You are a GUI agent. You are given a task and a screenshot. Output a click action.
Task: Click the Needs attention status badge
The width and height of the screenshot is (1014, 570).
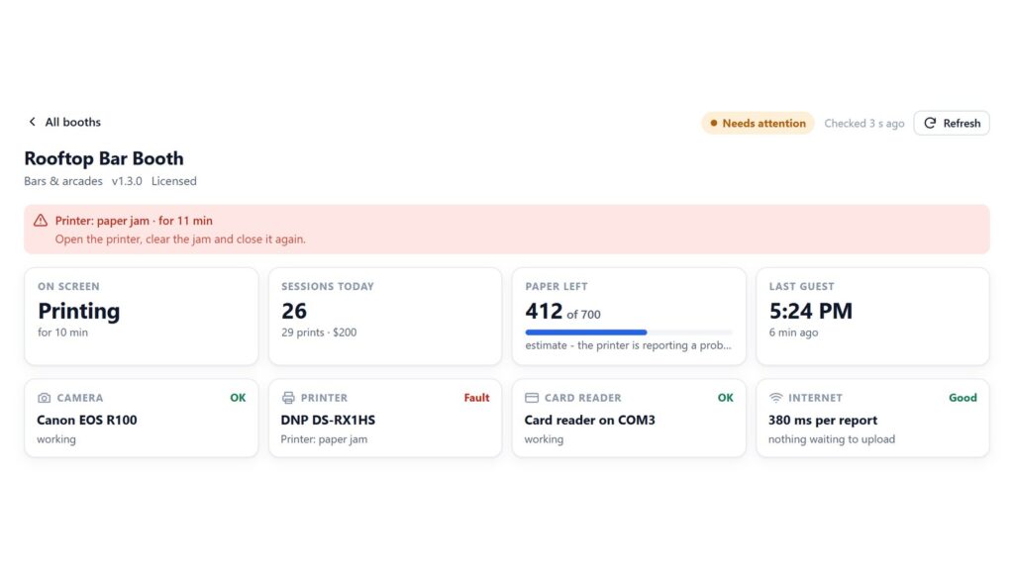click(x=758, y=124)
